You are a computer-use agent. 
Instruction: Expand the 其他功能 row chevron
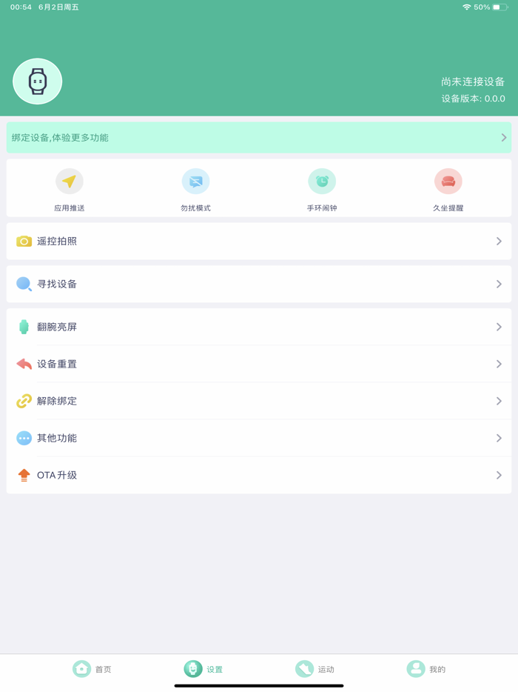[499, 438]
